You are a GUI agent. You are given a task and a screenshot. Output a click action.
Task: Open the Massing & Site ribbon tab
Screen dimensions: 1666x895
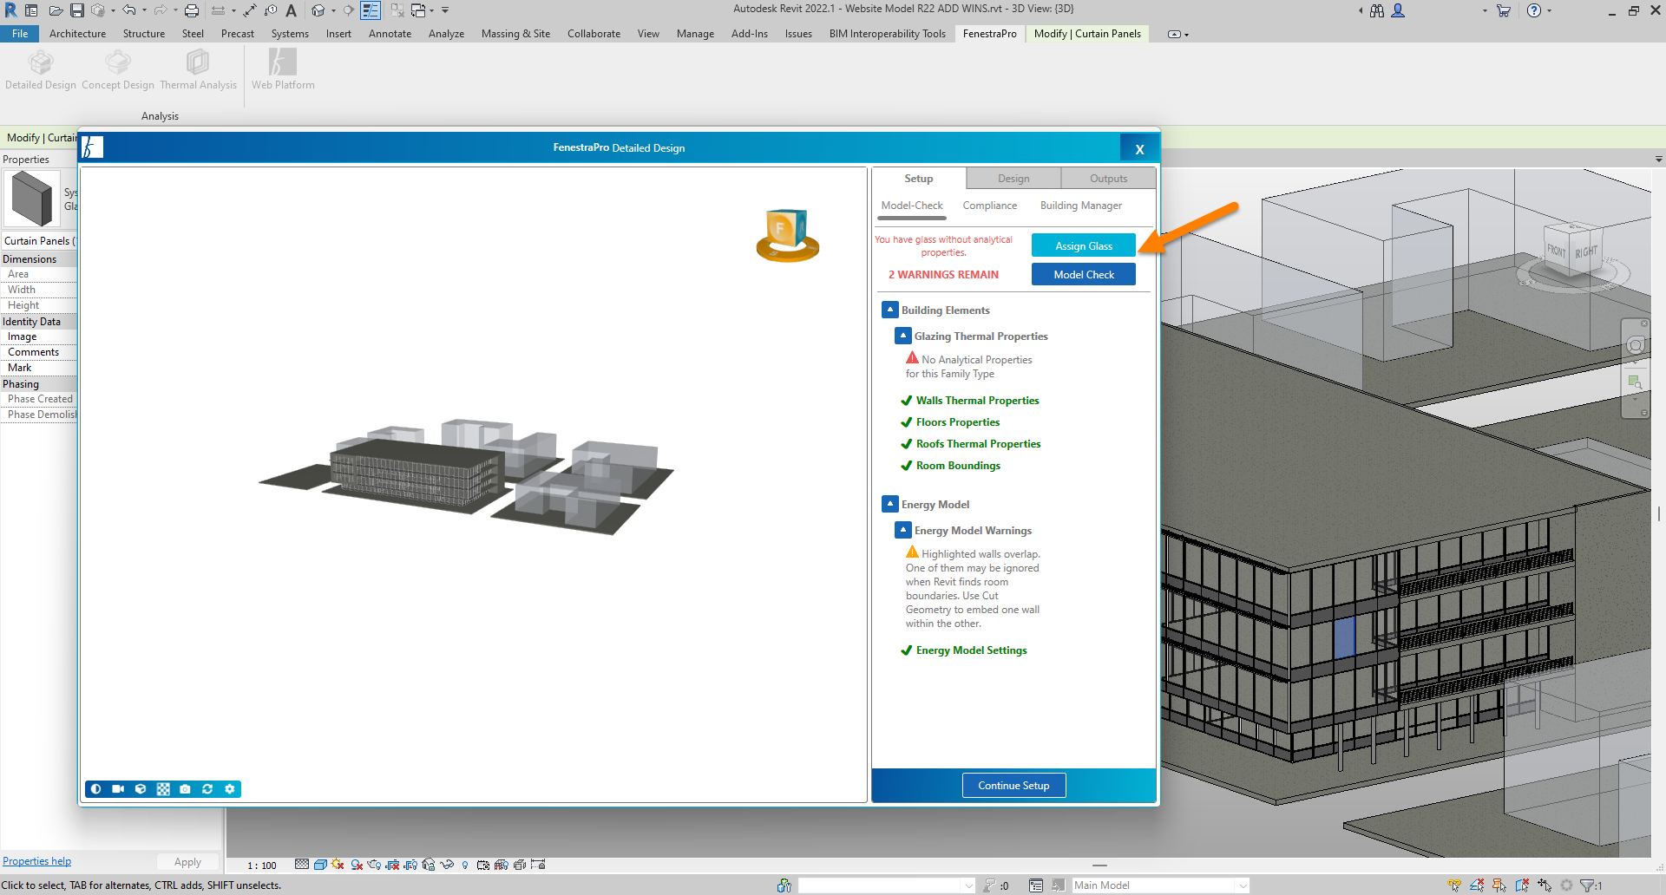click(x=515, y=34)
